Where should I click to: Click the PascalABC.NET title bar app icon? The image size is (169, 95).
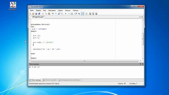pyautogui.click(x=30, y=7)
